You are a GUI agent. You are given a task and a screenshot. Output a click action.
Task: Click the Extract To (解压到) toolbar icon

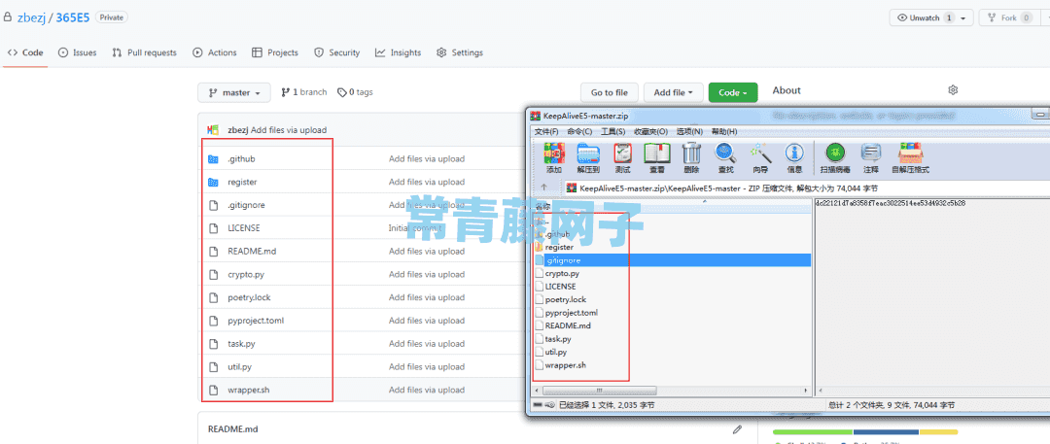[x=589, y=154]
